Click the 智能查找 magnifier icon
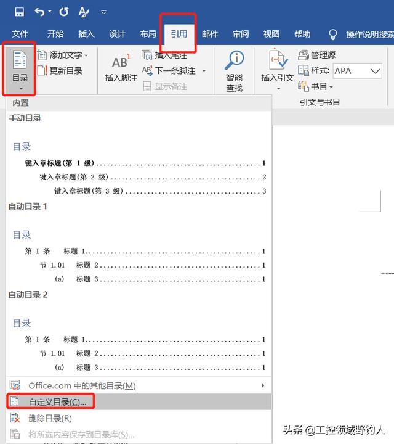The image size is (394, 444). 235,60
